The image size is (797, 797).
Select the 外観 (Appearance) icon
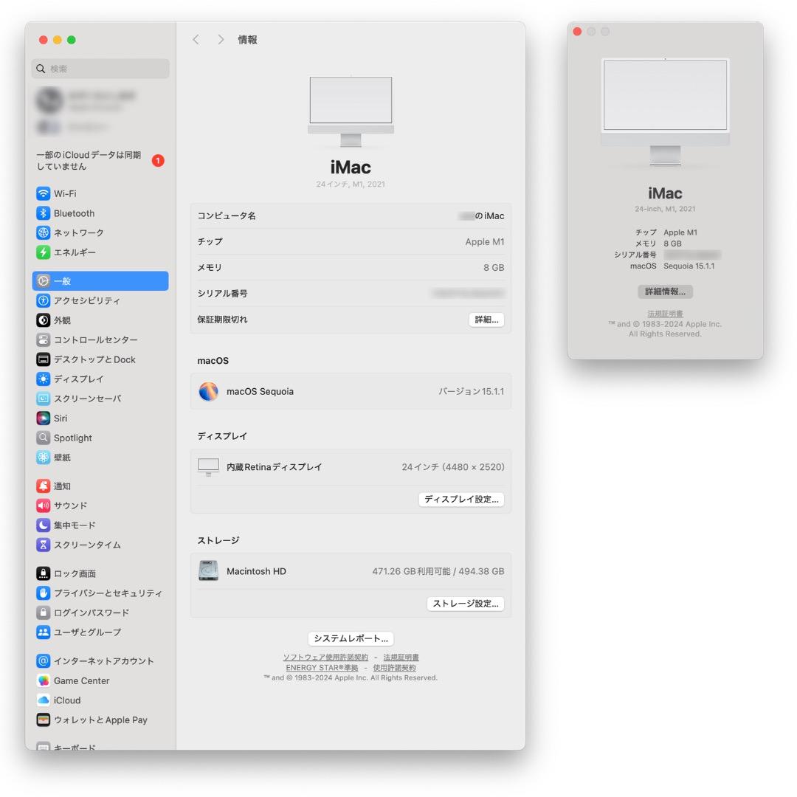pyautogui.click(x=42, y=320)
